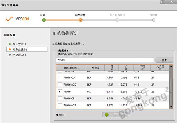Click FAG manufacturer cell
The height and width of the screenshot is (123, 177).
click(89, 91)
